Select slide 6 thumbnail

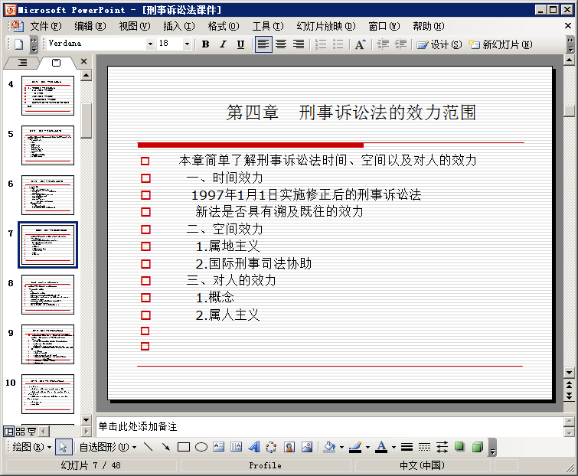pos(47,195)
